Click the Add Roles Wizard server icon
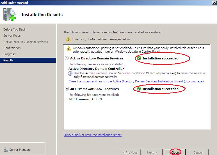Screen dimensions: 217x155 point(10,15)
